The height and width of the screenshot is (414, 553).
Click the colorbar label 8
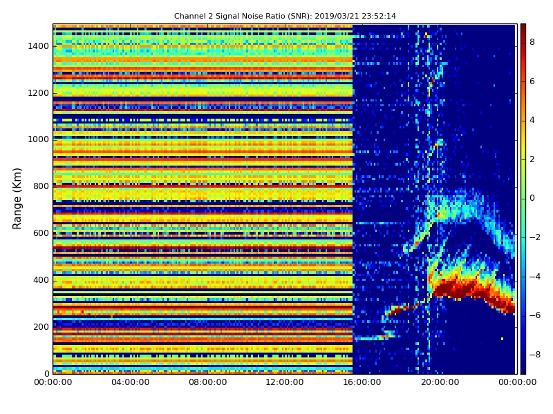click(532, 42)
